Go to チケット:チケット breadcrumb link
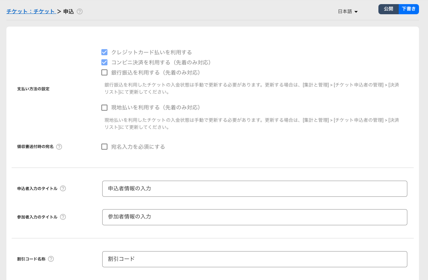 click(x=31, y=12)
